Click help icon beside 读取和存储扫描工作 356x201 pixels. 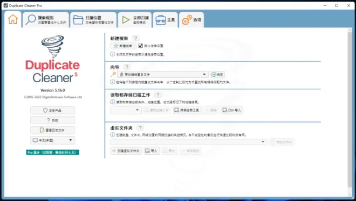[x=158, y=95]
